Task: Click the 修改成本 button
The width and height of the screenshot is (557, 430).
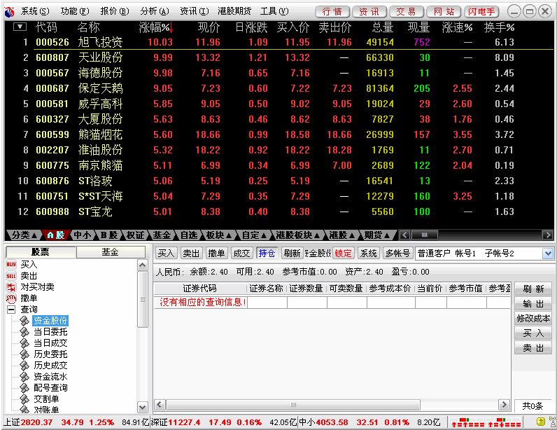Action: click(x=533, y=319)
